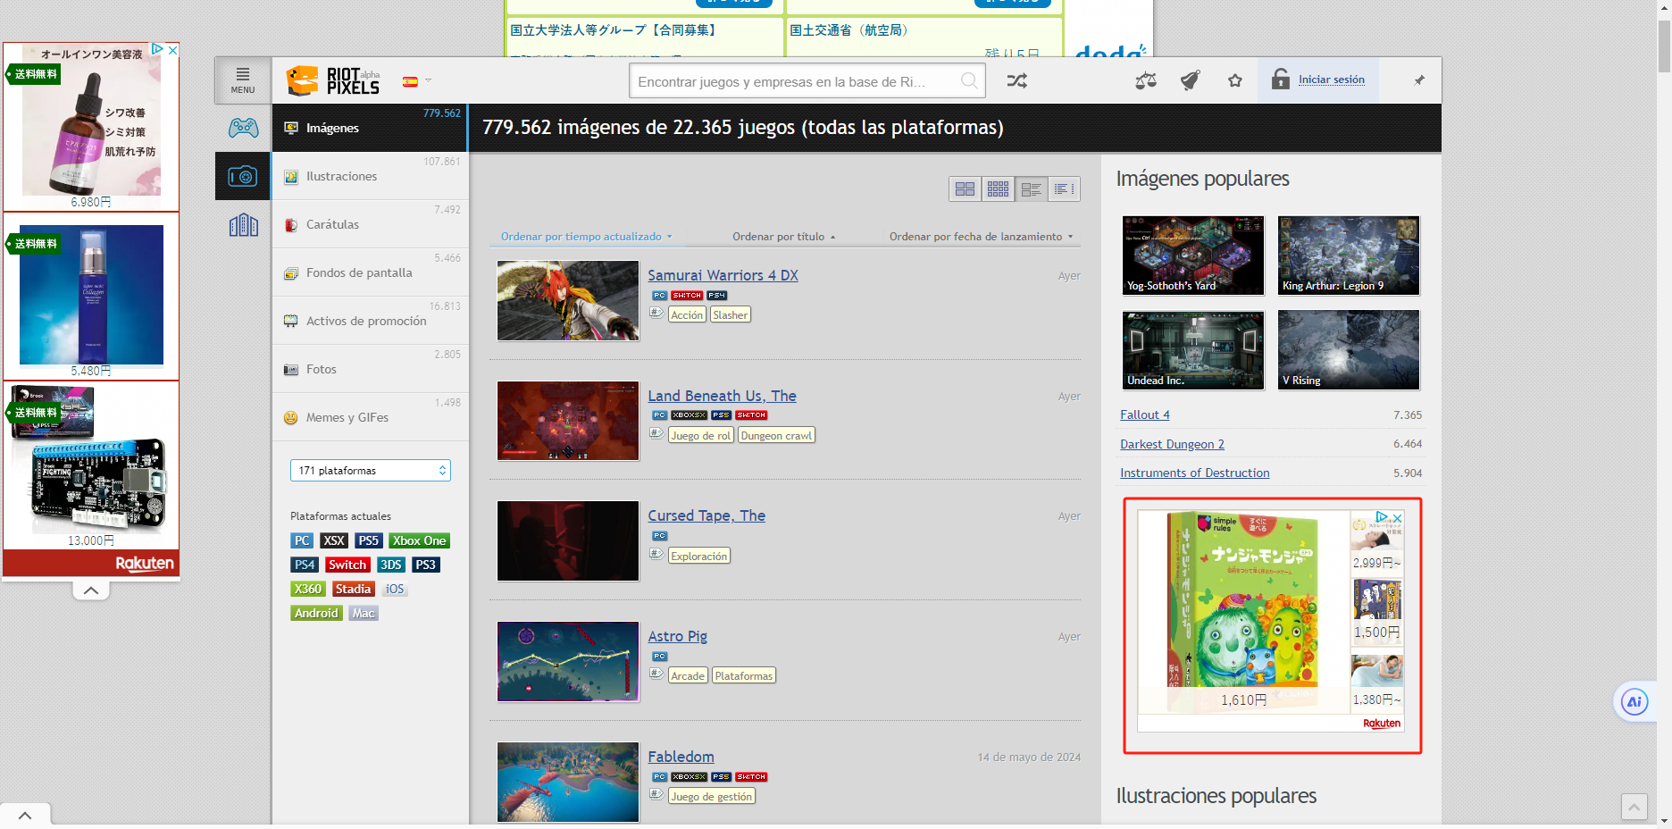Open the Carátulas category
The width and height of the screenshot is (1672, 829).
(x=370, y=224)
